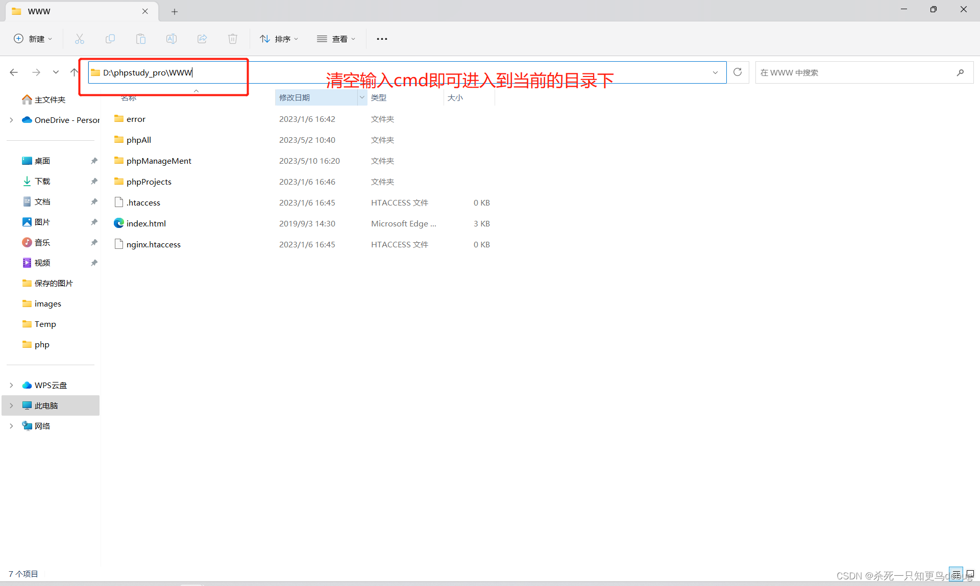980x586 pixels.
Task: Open the index.html file
Action: (146, 223)
